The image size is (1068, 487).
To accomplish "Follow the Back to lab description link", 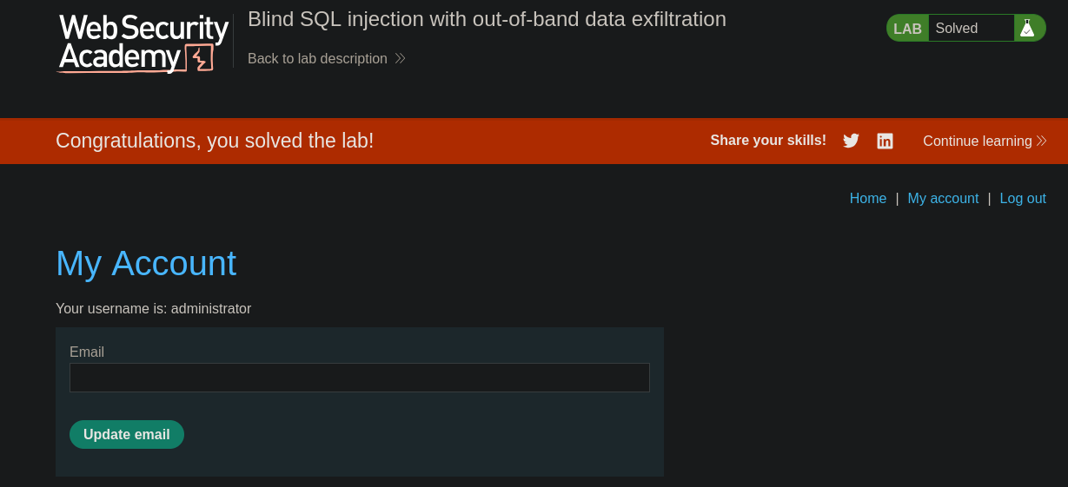I will pos(317,58).
